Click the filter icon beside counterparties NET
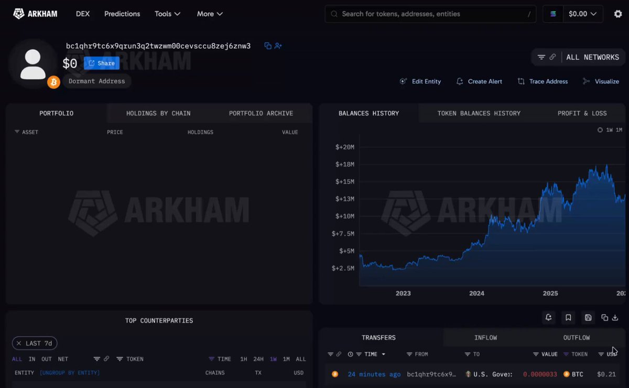The image size is (629, 388). [96, 359]
